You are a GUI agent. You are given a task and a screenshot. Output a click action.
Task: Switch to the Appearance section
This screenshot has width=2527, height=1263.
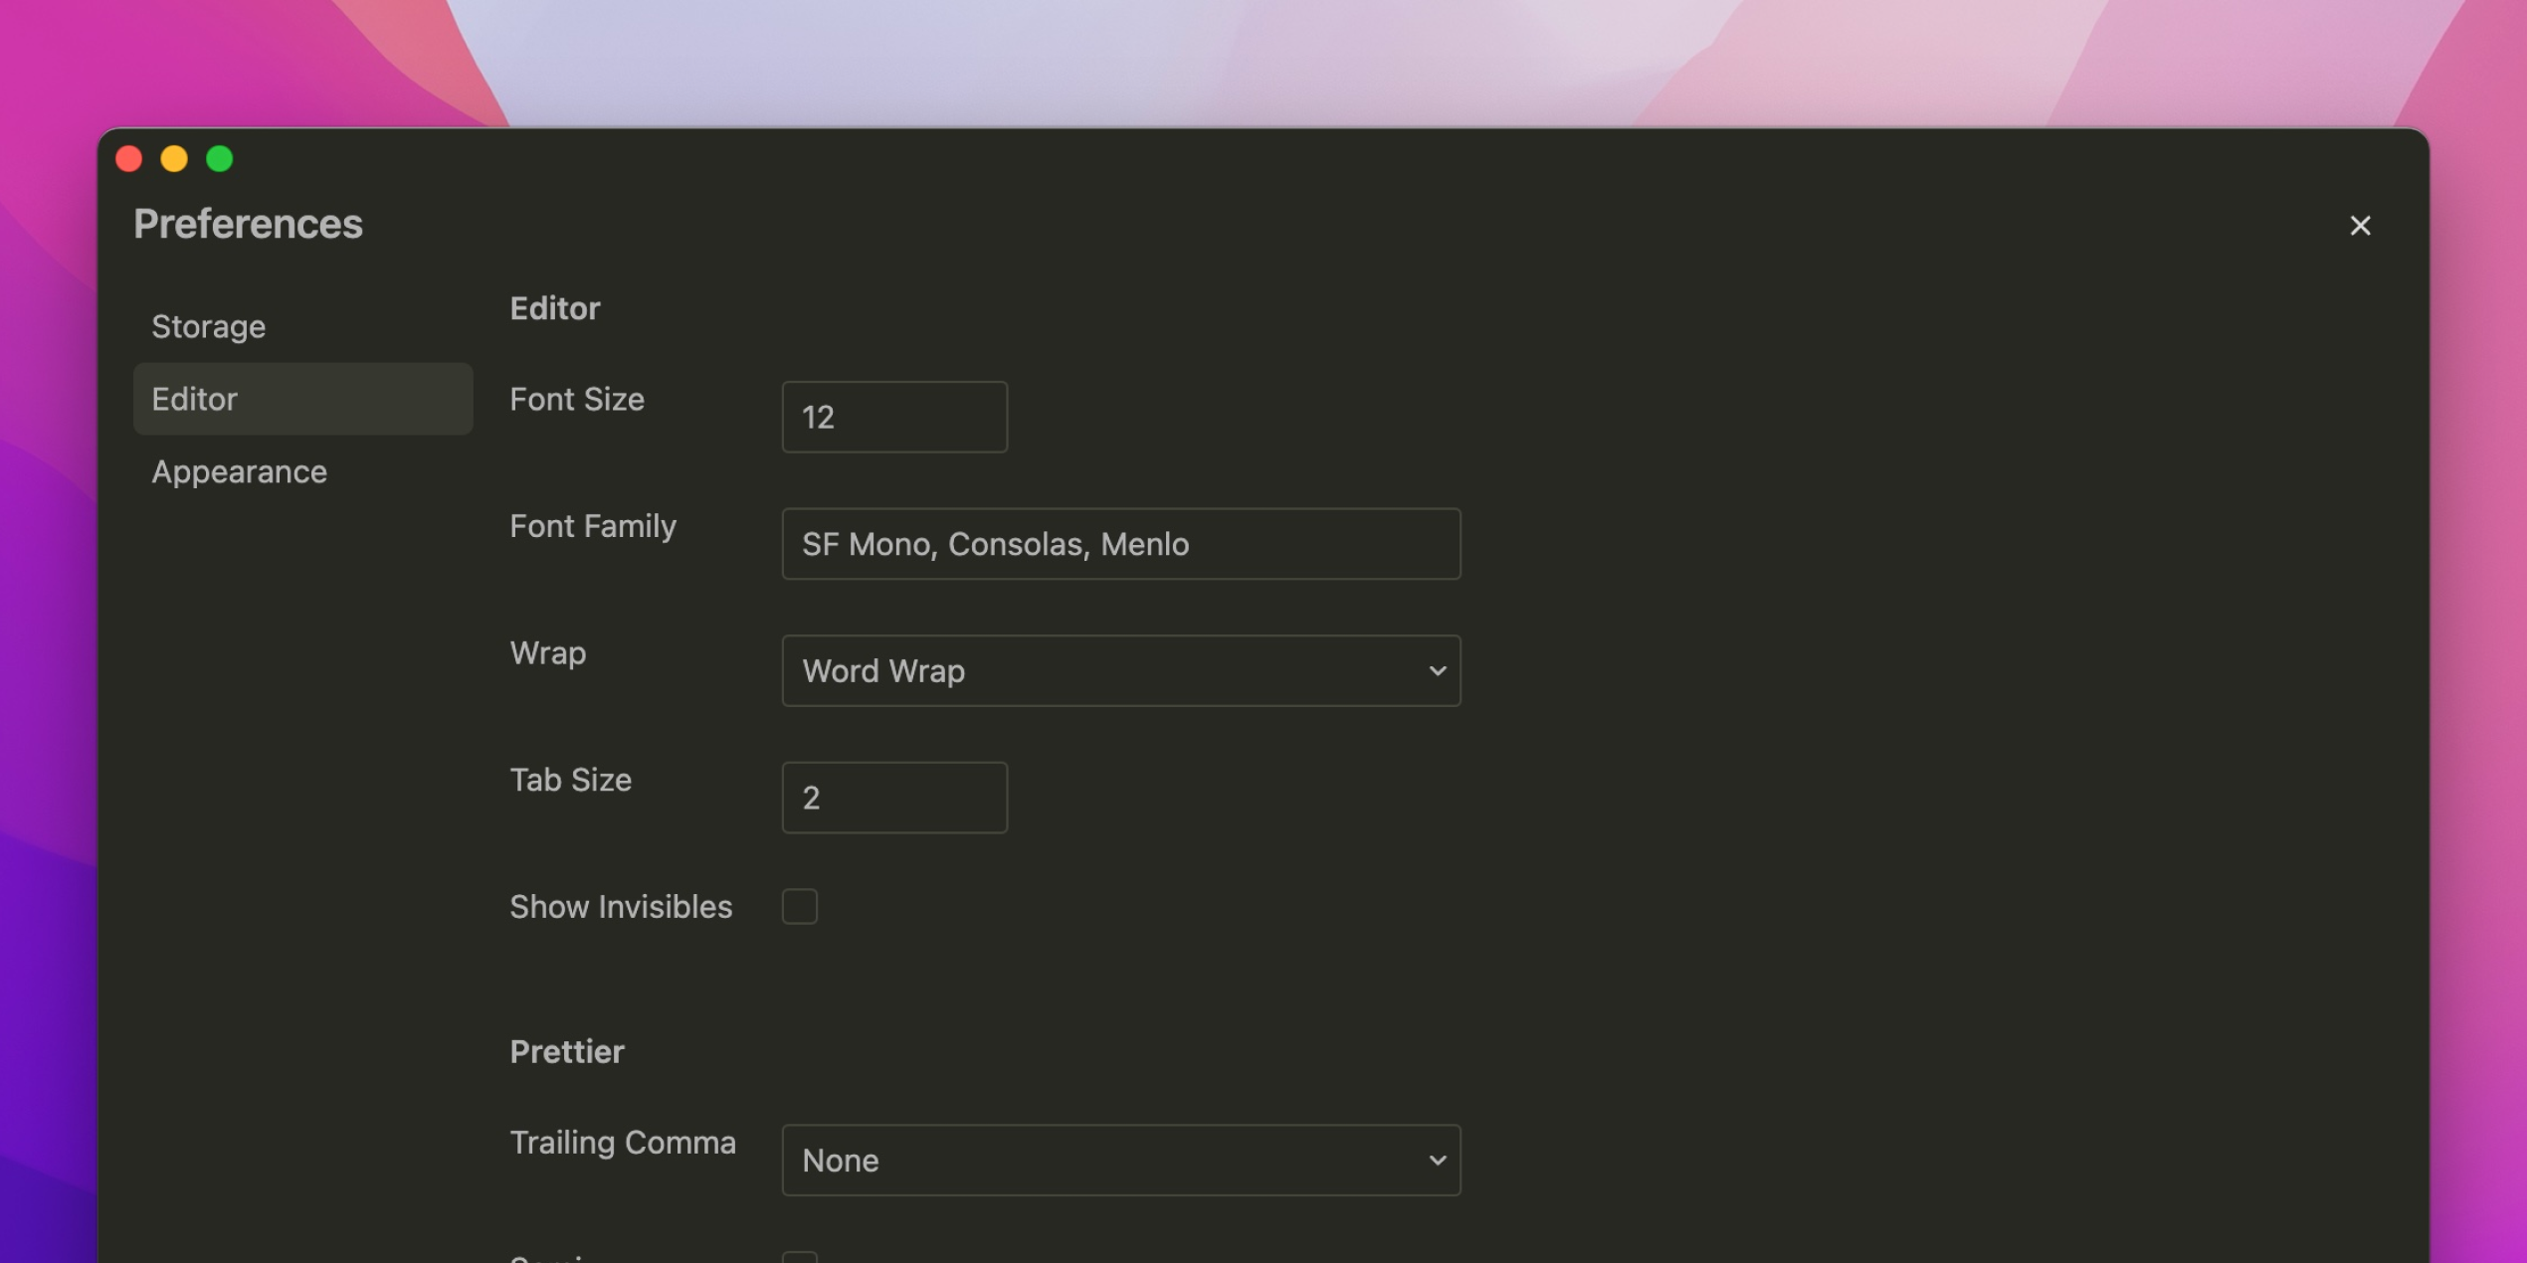[x=239, y=471]
